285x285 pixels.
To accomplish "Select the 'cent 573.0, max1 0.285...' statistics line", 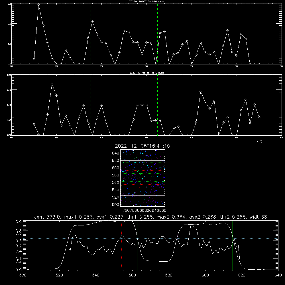I will point(150,217).
